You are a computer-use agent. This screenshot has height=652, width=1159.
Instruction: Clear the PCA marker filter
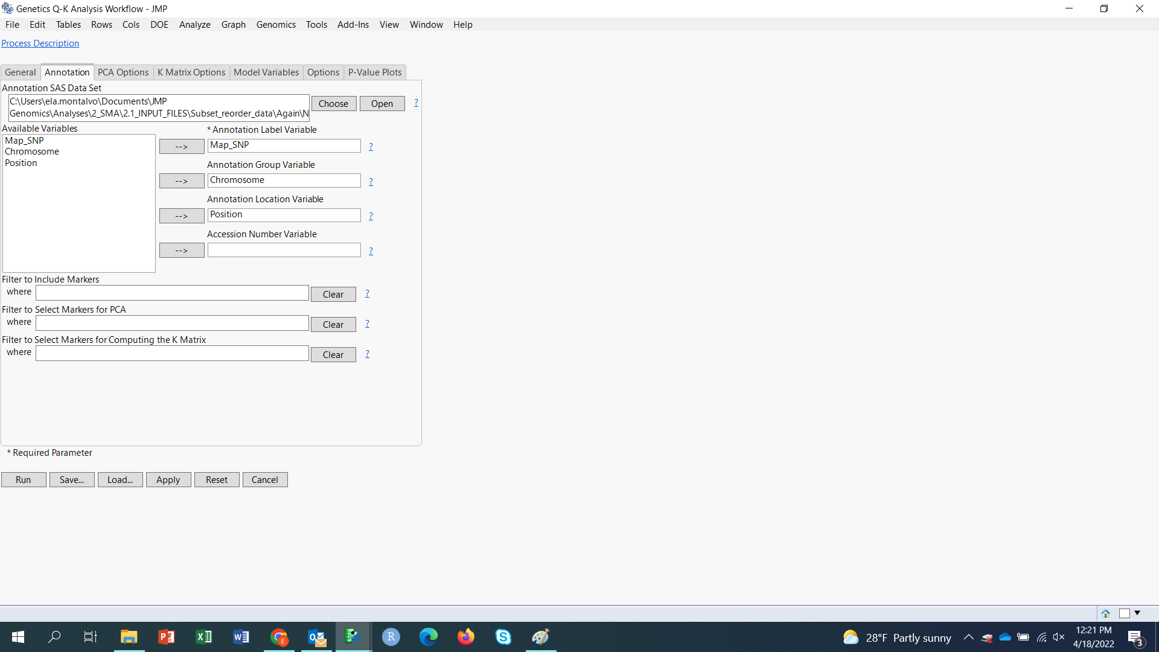(x=333, y=325)
